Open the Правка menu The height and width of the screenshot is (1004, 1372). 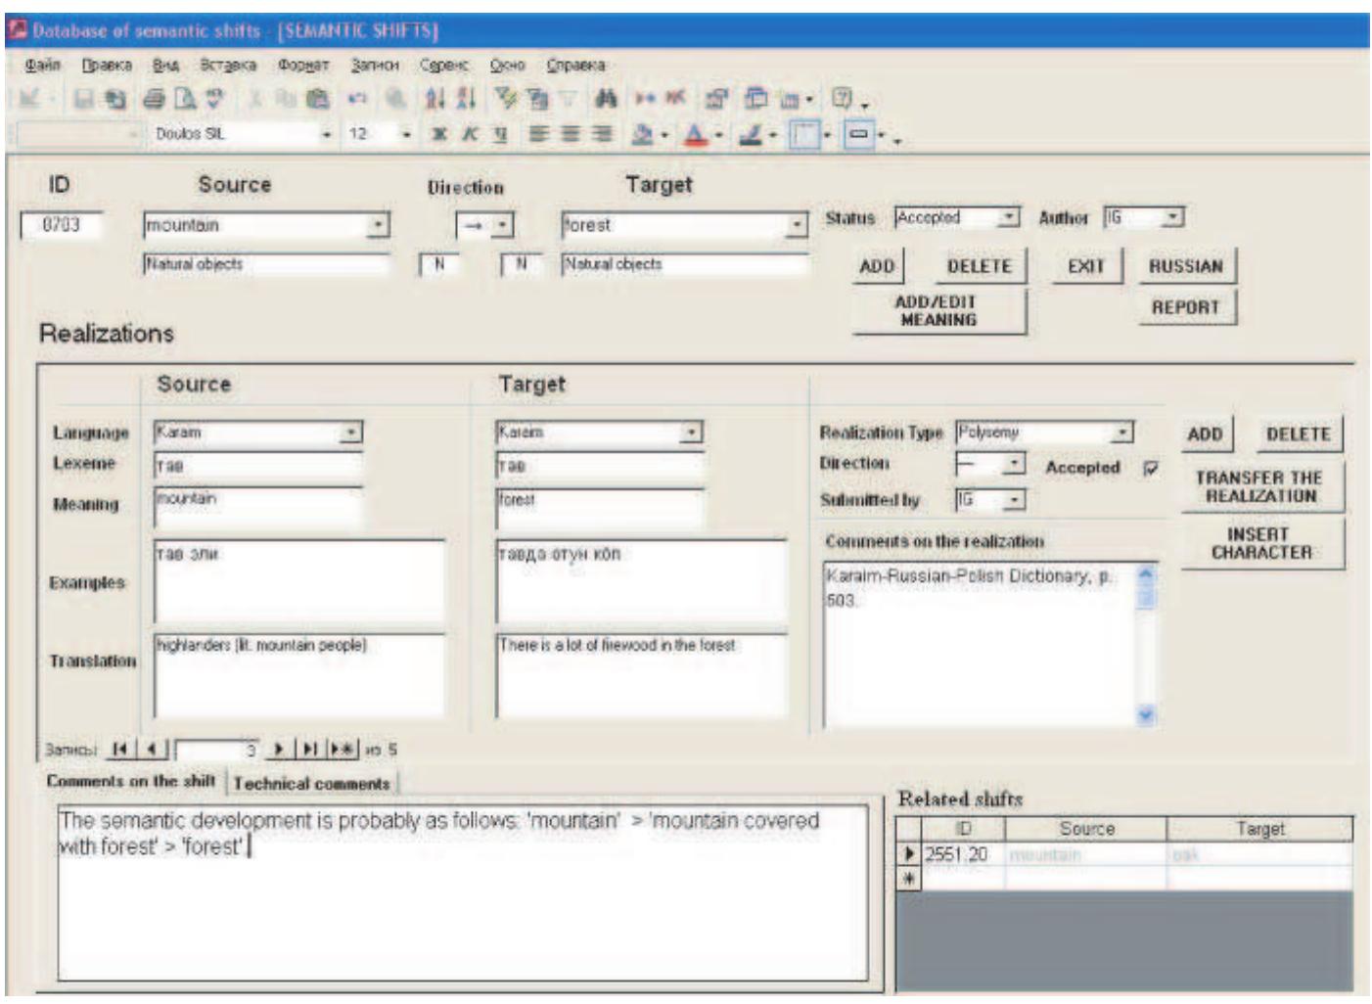tap(107, 66)
